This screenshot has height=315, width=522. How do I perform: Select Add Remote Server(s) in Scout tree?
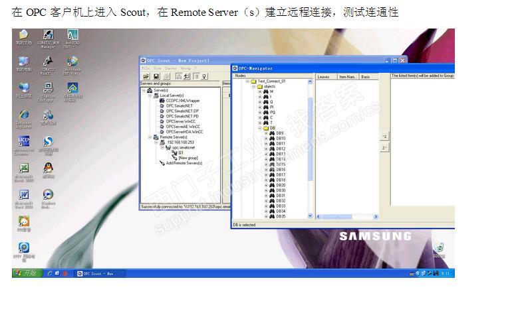(x=184, y=163)
